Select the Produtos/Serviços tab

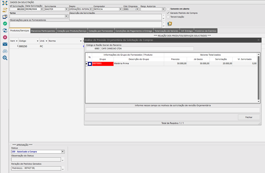(x=20, y=30)
